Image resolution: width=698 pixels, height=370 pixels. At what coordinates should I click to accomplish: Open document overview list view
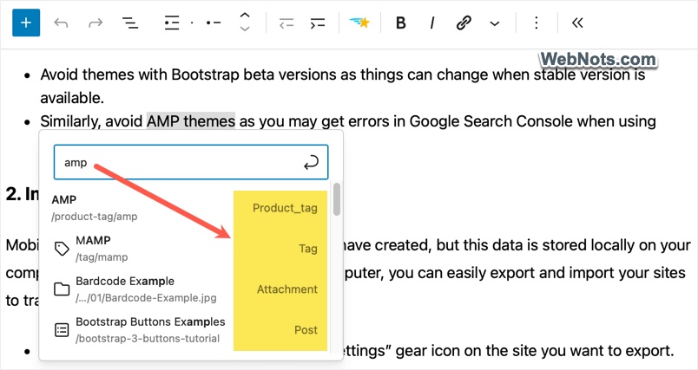coord(130,23)
